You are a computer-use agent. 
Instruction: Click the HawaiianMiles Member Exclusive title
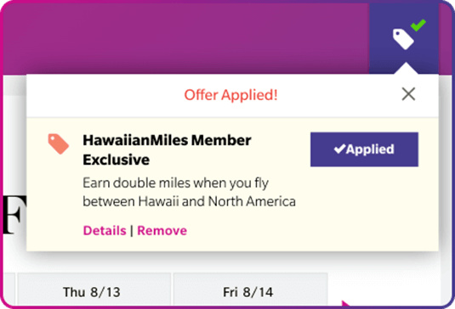coord(167,150)
